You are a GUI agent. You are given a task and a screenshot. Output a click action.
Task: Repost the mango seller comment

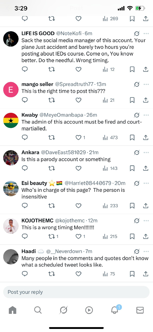52,100
